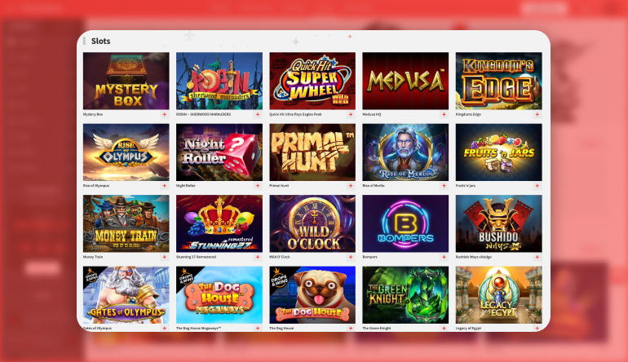Click plus icon next to Medusa HQ
The height and width of the screenshot is (362, 628).
(444, 114)
